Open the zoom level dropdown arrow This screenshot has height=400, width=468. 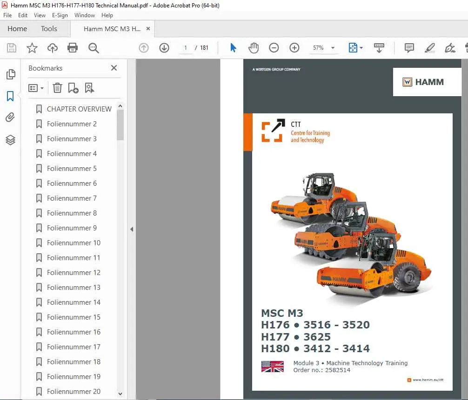pyautogui.click(x=333, y=48)
